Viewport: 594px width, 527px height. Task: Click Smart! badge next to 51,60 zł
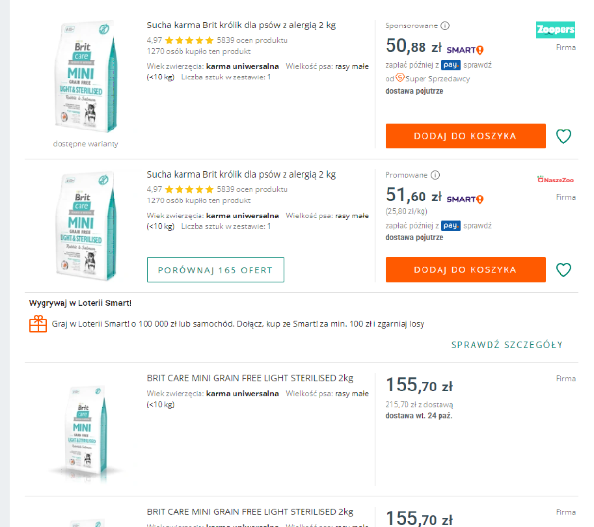click(x=465, y=198)
